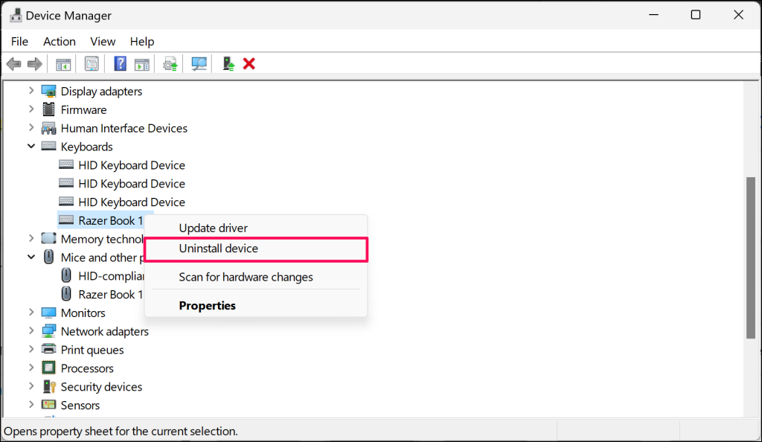Click the Update device driver toolbar icon
762x442 pixels.
[x=171, y=64]
